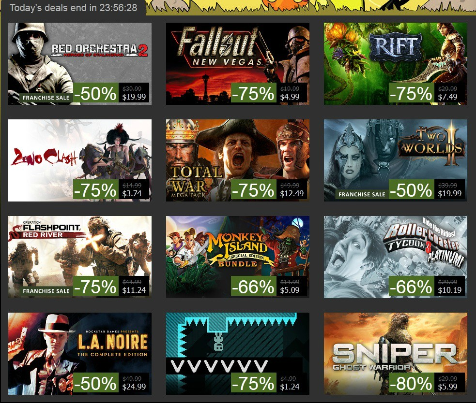Image resolution: width=476 pixels, height=403 pixels.
Task: Click the Today's deals countdown timer
Action: click(73, 8)
